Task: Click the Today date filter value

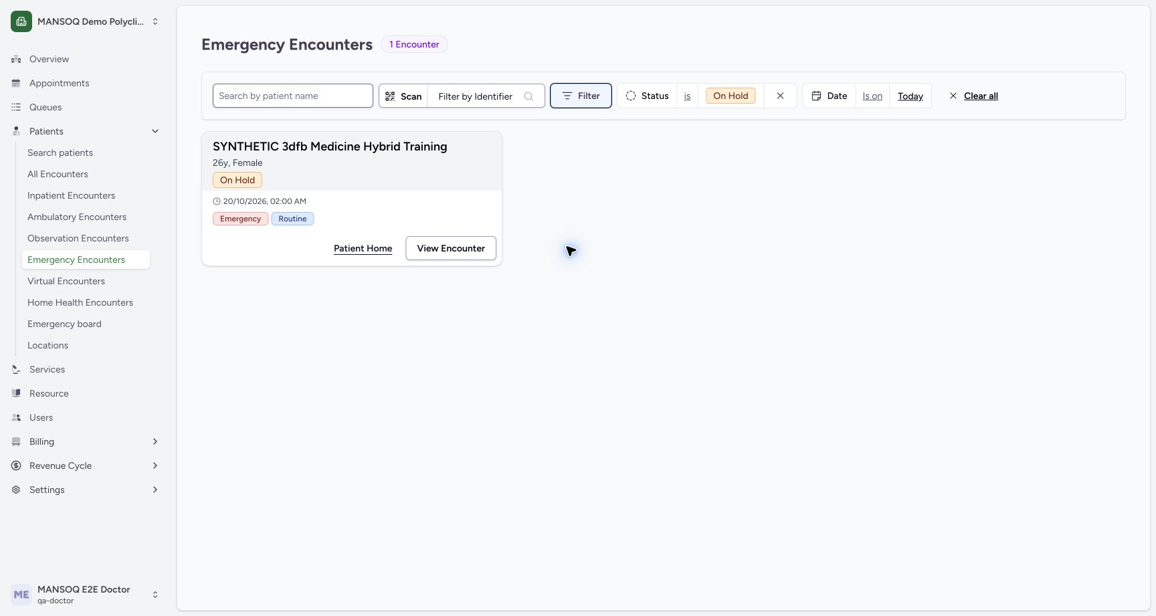Action: click(910, 96)
